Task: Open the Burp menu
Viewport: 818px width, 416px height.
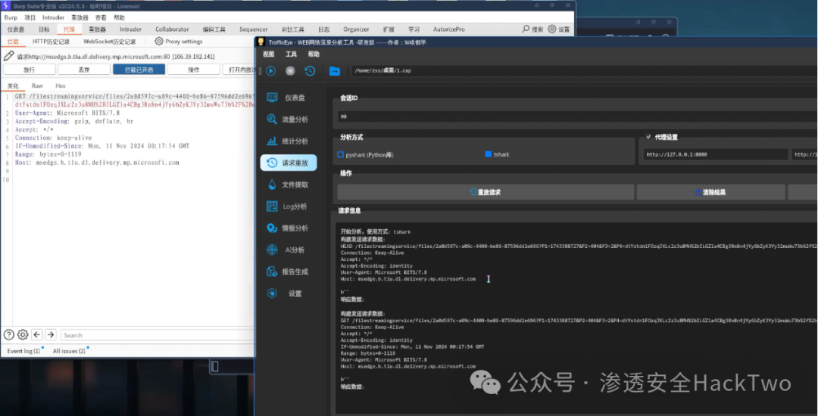Action: pyautogui.click(x=11, y=17)
